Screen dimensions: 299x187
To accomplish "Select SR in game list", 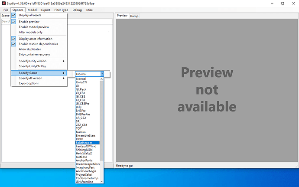I will [88, 121].
